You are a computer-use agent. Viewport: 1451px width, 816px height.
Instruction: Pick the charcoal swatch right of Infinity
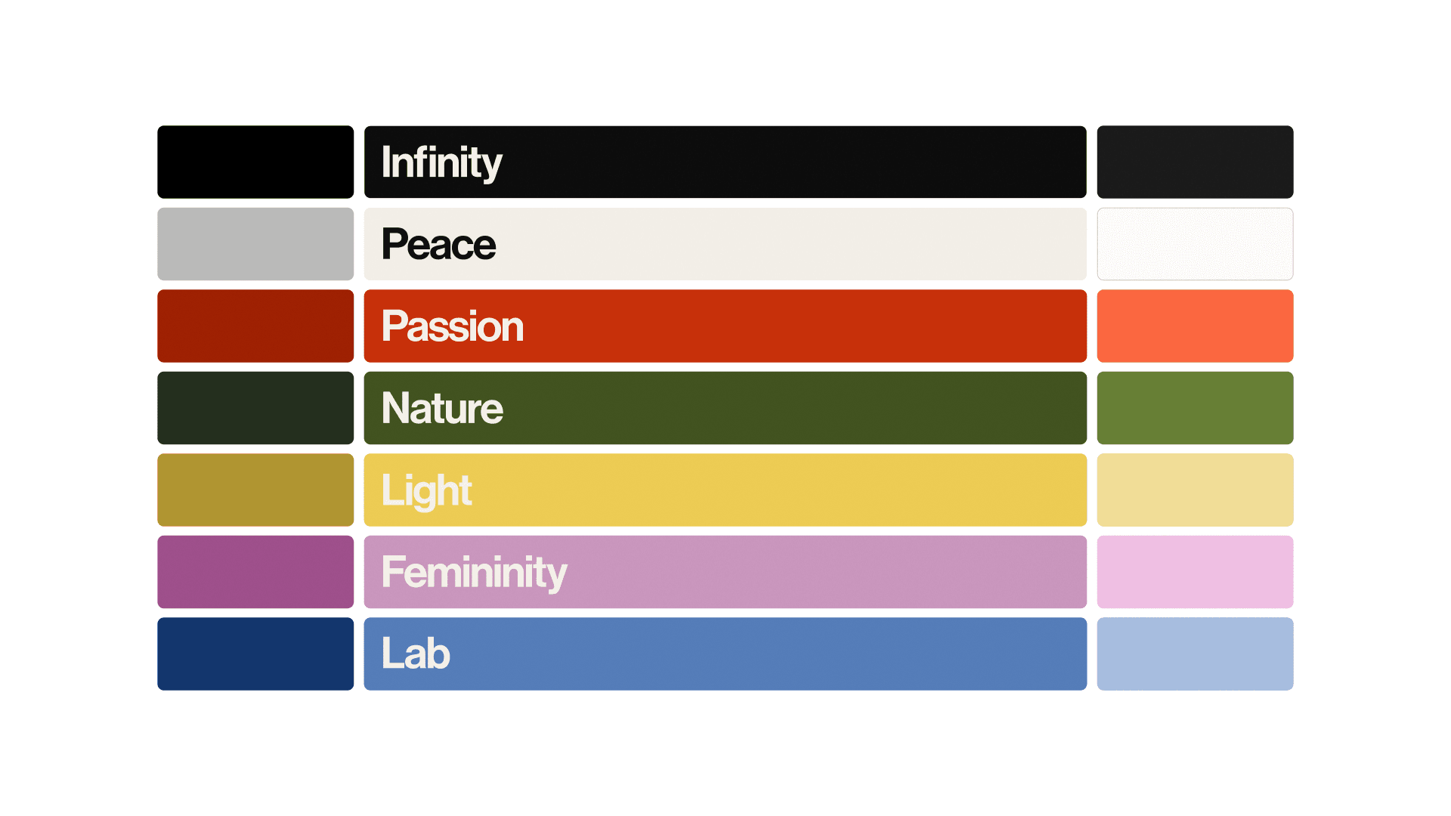(1195, 162)
